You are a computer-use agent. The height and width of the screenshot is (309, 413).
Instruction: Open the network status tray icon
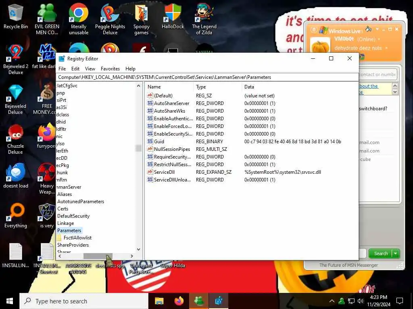[x=351, y=301]
